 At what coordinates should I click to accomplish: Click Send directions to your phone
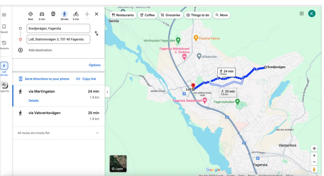pyautogui.click(x=44, y=79)
